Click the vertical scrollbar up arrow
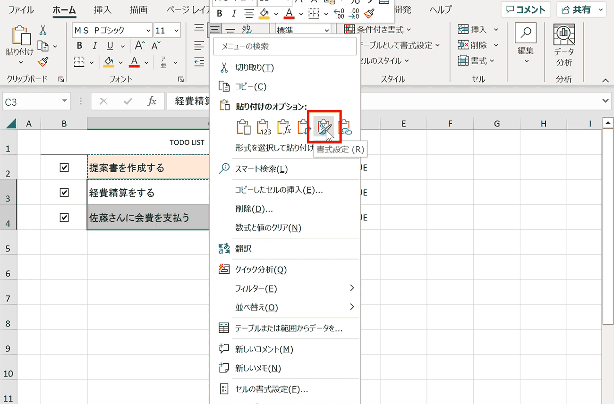This screenshot has height=404, width=614. coord(608,123)
